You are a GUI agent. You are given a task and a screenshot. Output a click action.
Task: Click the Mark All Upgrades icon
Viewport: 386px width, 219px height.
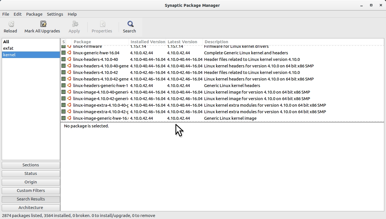click(x=43, y=24)
